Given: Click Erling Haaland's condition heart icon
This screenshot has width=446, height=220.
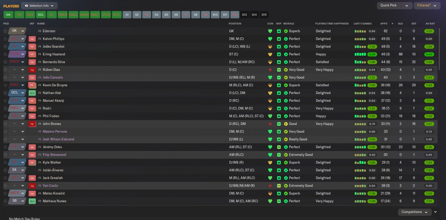Looking at the screenshot, I should tap(270, 54).
